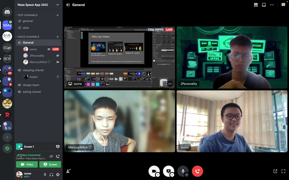Open Discord home direct messages

(x=7, y=12)
